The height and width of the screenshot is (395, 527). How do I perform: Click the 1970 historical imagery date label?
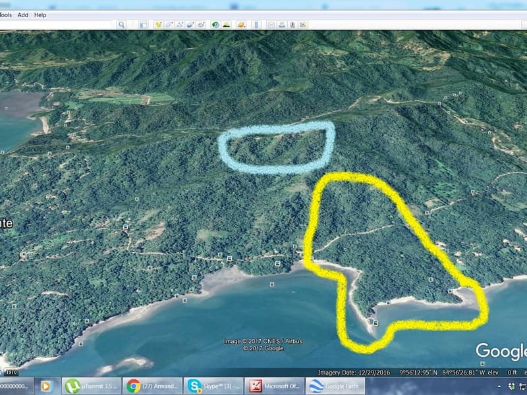tap(11, 373)
